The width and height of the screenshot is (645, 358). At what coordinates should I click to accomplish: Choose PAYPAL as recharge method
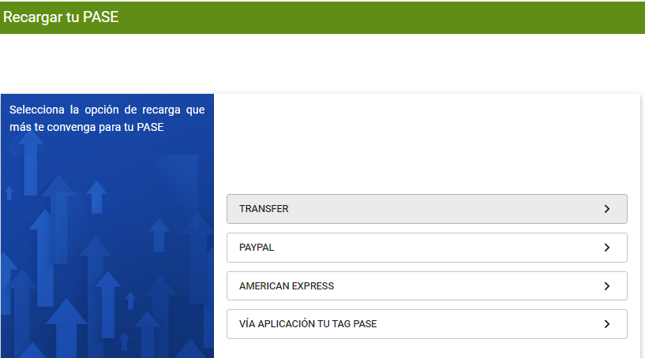point(426,248)
